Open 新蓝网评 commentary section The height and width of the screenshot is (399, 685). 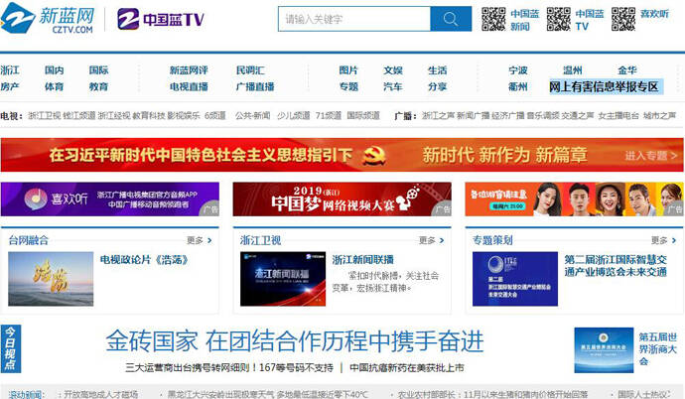click(x=189, y=70)
